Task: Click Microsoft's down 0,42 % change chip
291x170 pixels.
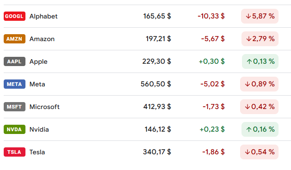Action: coord(259,107)
